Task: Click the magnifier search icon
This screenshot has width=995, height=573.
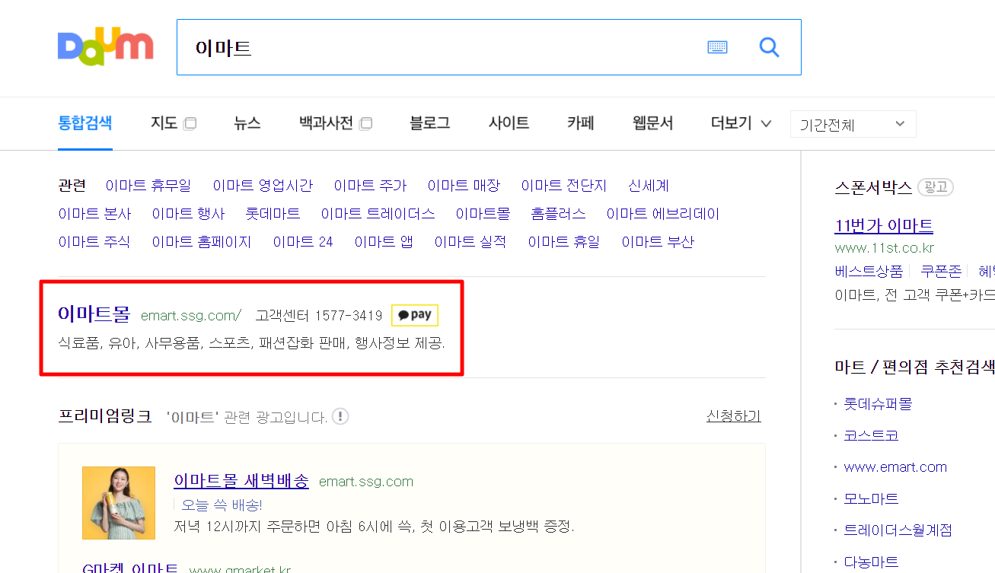Action: (x=770, y=47)
